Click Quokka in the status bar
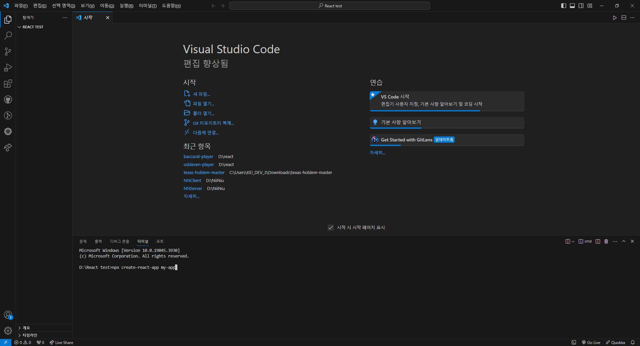The height and width of the screenshot is (346, 640). [615, 342]
